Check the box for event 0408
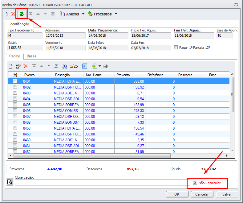The height and width of the screenshot is (203, 243). (x=15, y=122)
